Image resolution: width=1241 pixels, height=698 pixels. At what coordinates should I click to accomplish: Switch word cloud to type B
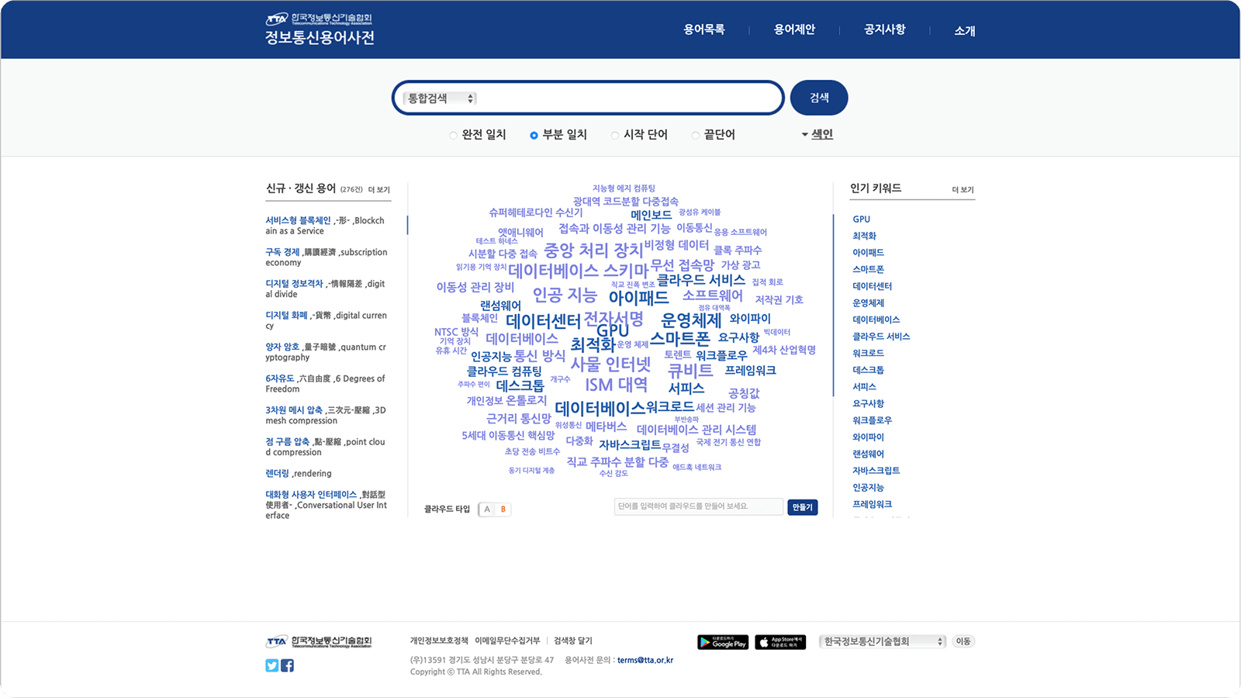[x=503, y=510]
